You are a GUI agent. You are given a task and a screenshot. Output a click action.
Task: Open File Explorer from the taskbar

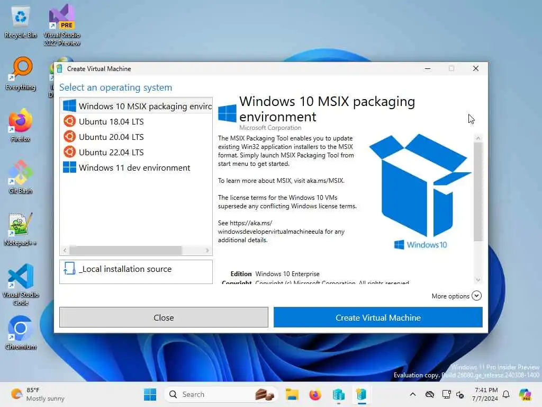(x=292, y=394)
